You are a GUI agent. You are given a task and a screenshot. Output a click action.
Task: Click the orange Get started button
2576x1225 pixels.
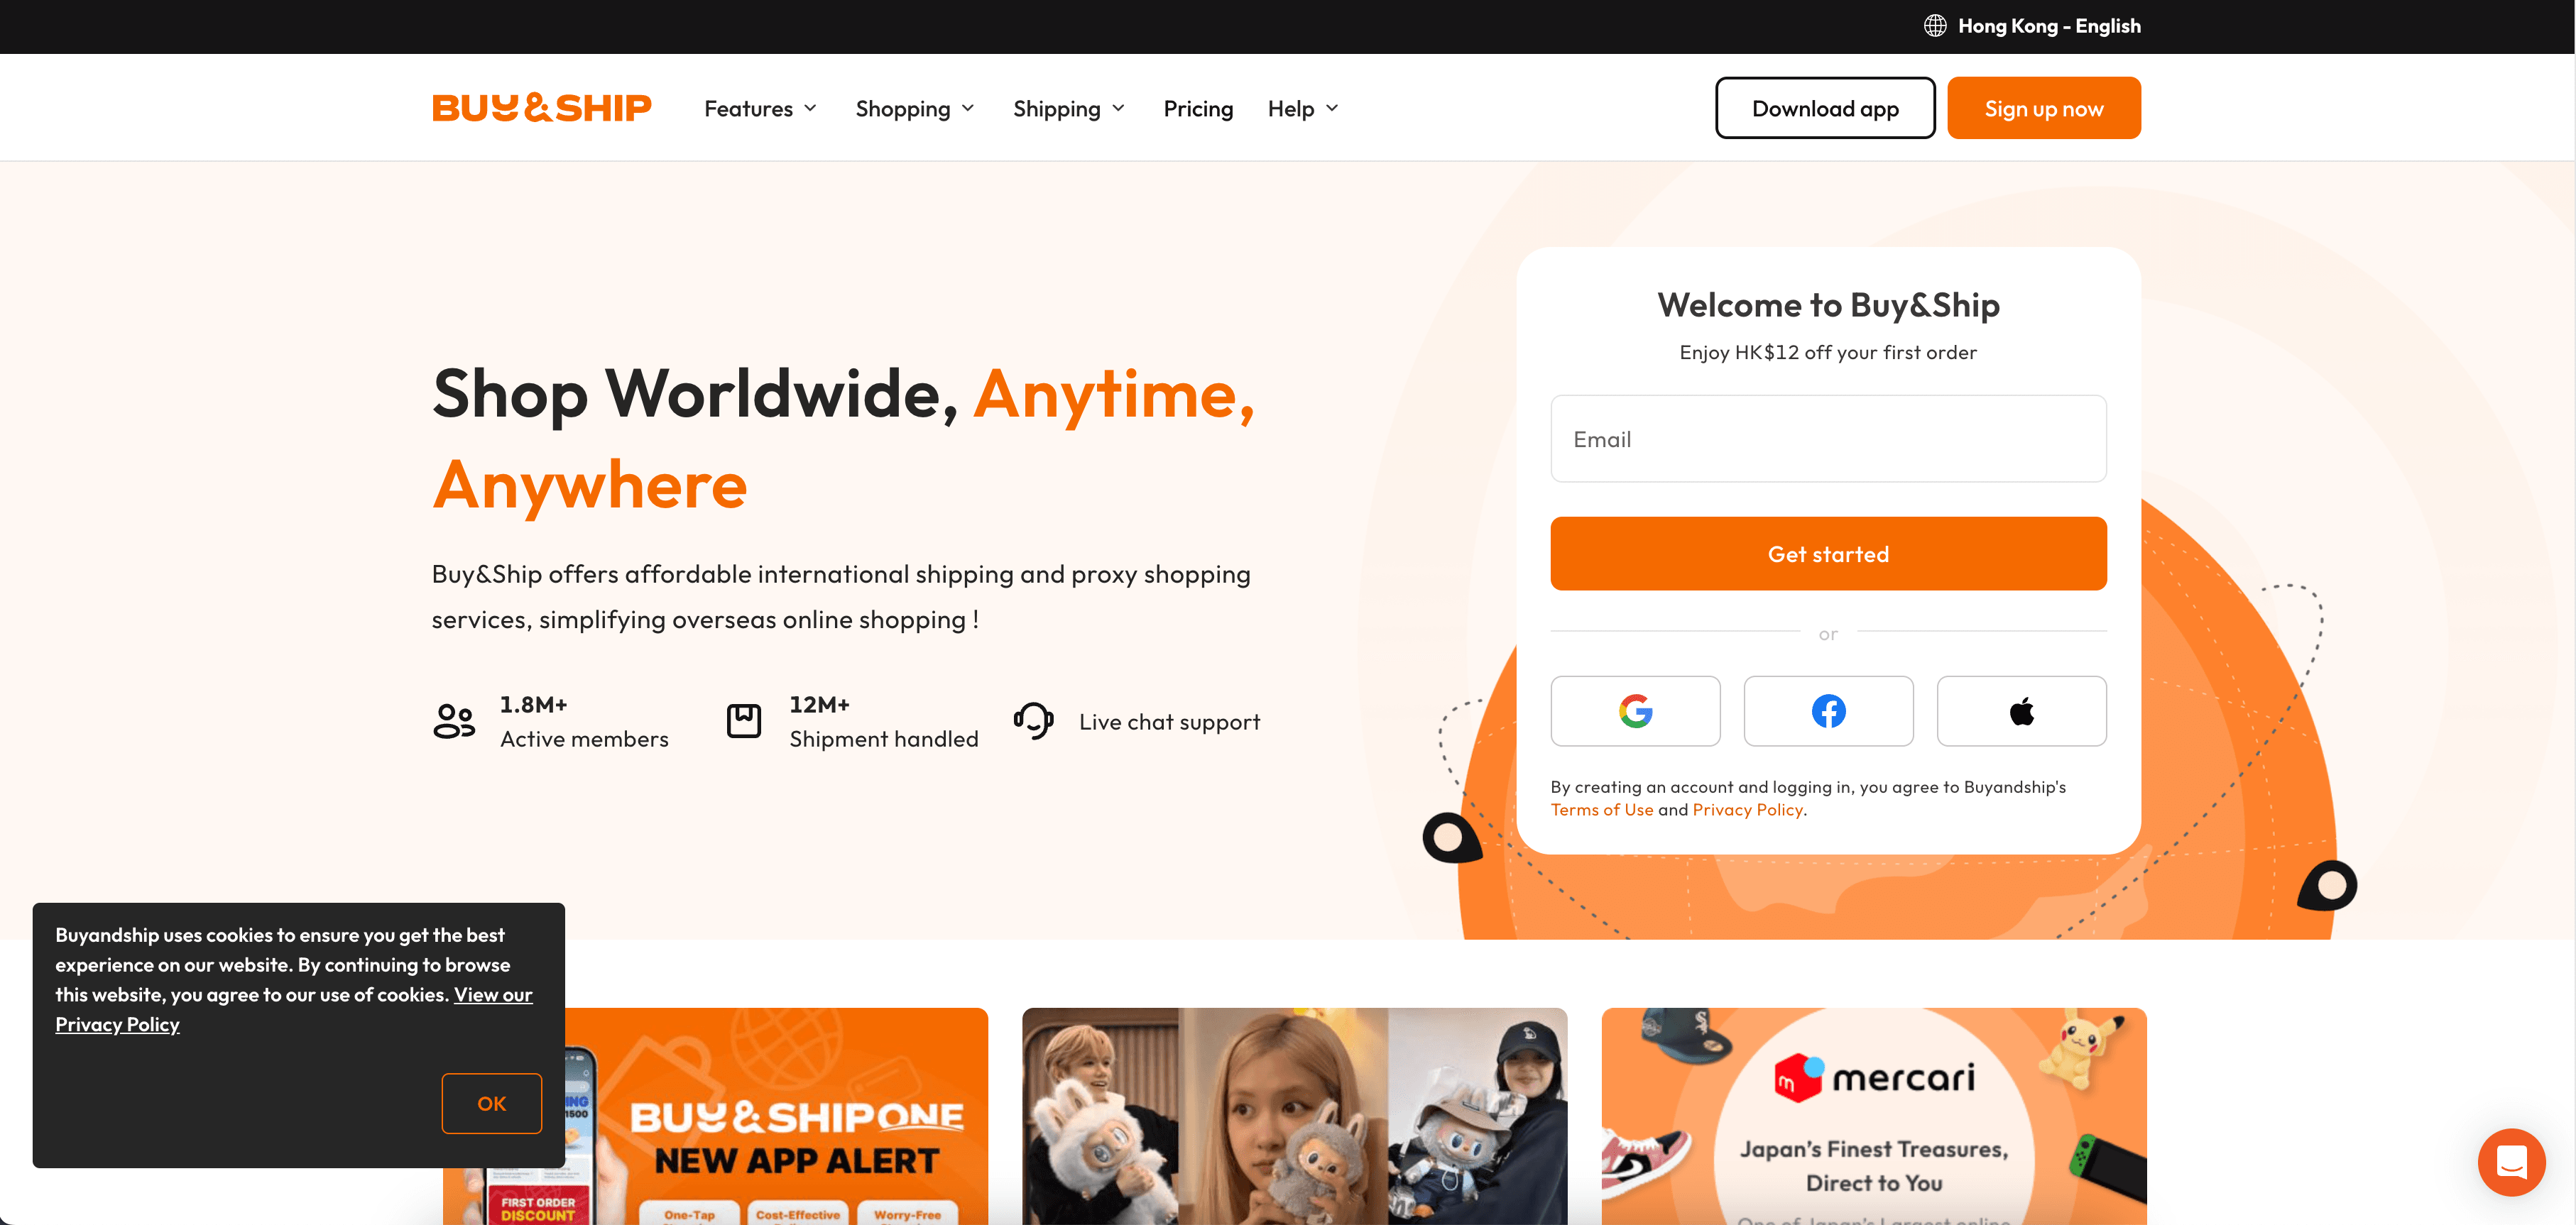pos(1828,554)
